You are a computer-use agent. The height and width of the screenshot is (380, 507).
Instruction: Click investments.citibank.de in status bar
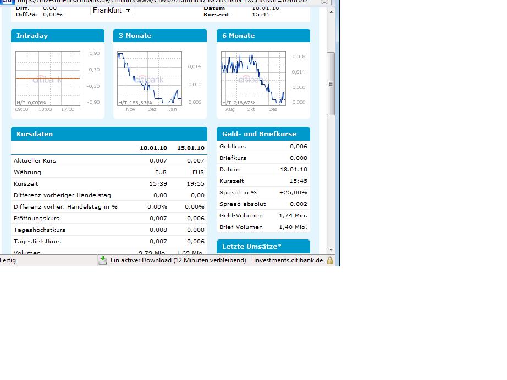tap(289, 260)
